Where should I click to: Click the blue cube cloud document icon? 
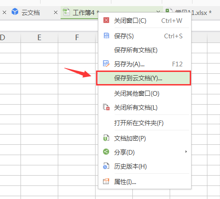15,12
